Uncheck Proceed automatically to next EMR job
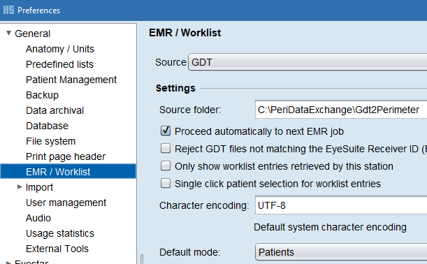The height and width of the screenshot is (264, 427). click(166, 131)
